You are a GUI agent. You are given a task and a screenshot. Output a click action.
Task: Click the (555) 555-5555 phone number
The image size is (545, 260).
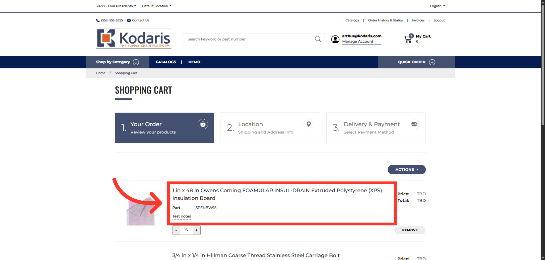coord(112,20)
